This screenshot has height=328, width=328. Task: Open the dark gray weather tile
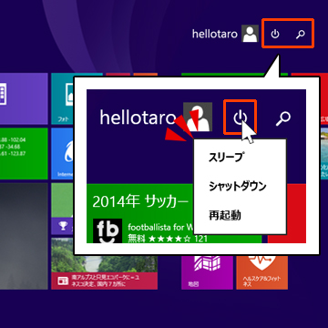point(24,236)
